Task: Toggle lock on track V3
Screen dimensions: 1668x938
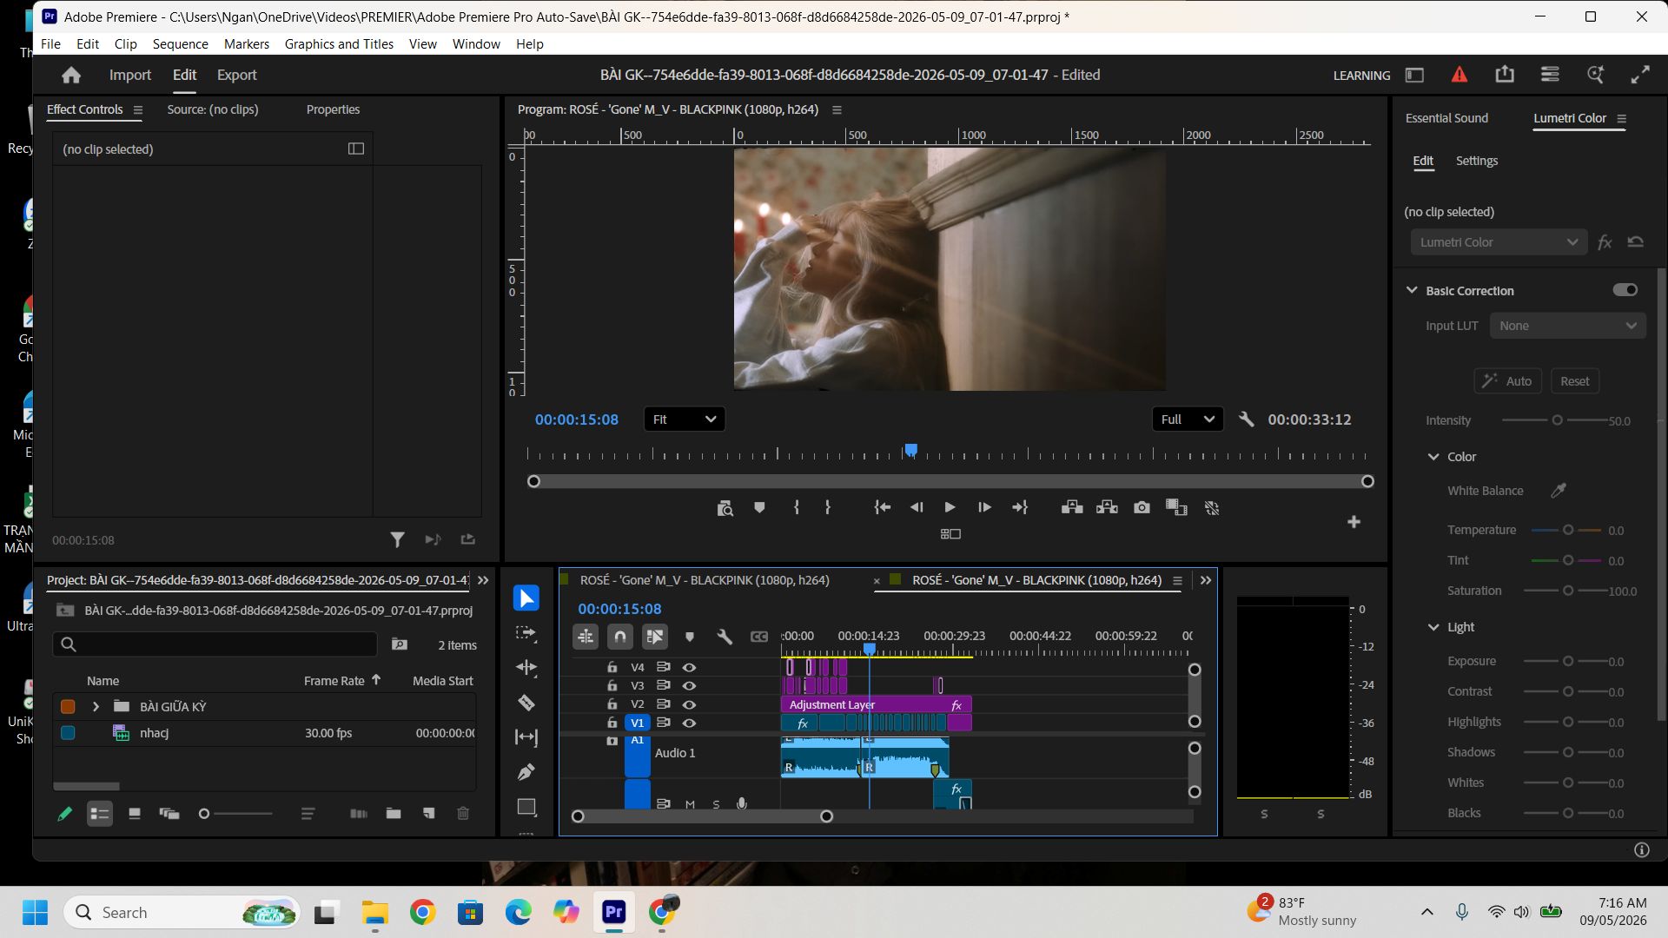Action: coord(612,685)
